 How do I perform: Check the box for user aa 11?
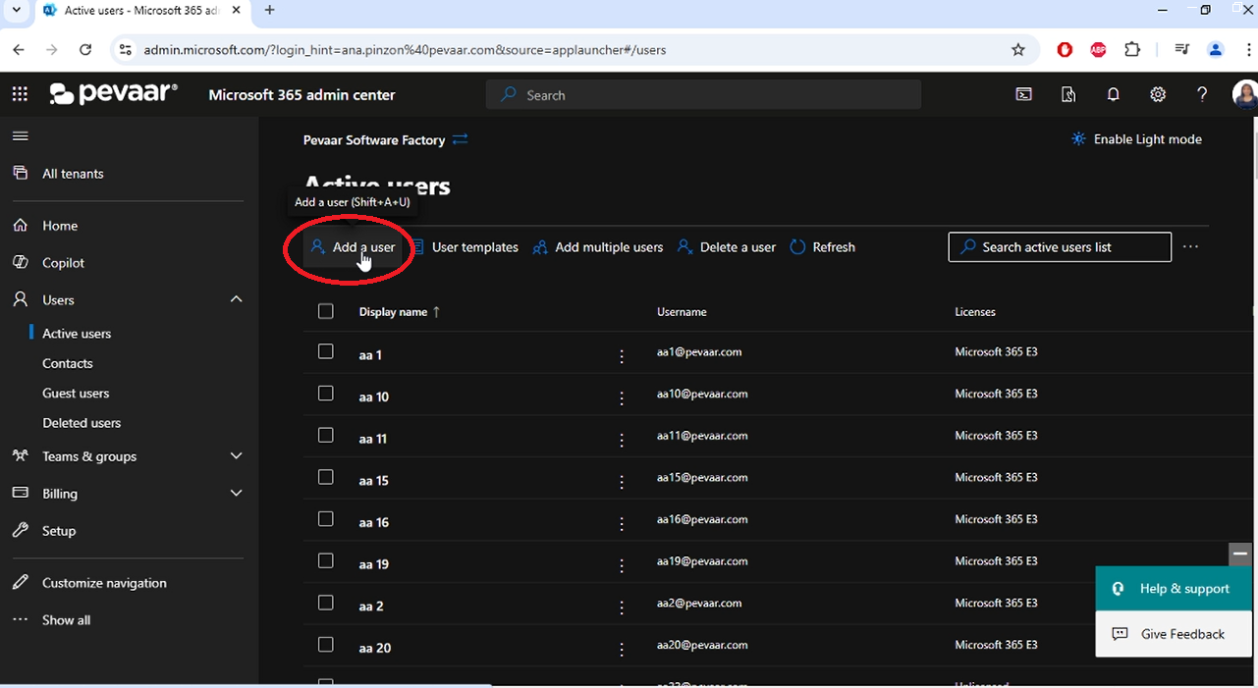(326, 435)
